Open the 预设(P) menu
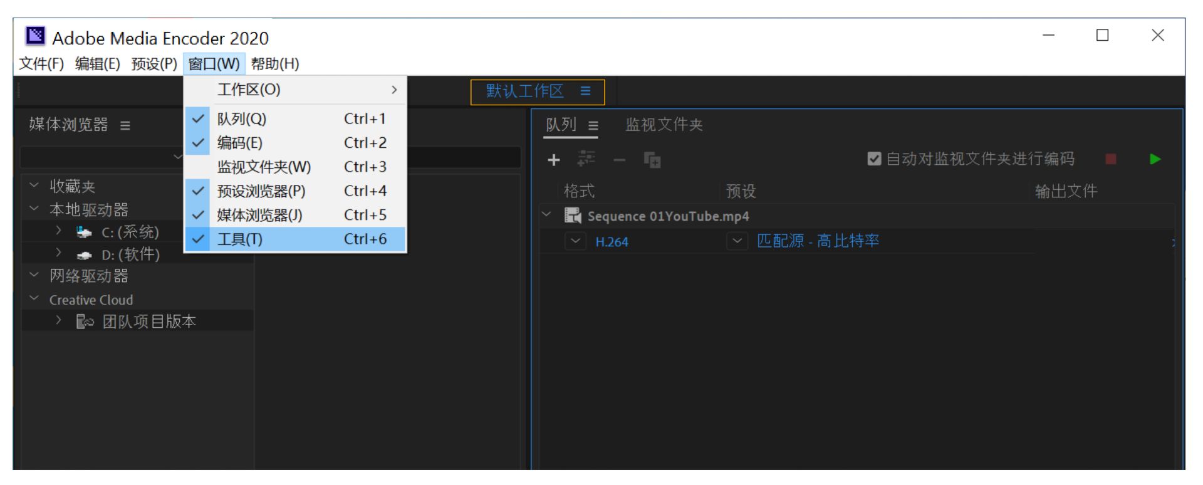 pos(154,64)
